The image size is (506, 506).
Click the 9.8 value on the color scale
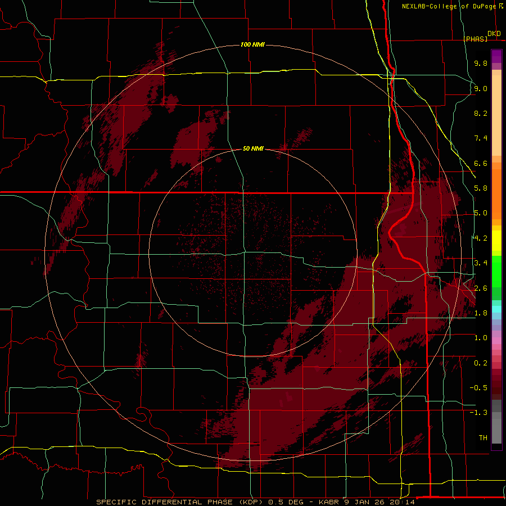481,63
